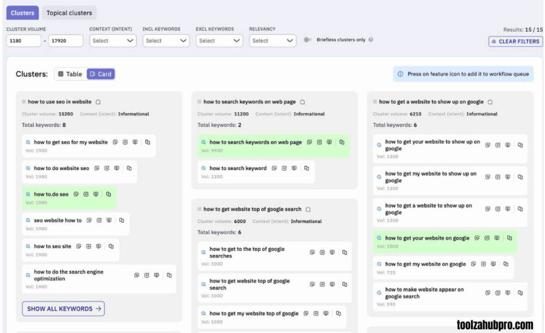Viewport: 545px width, 333px height.
Task: Switch cluster view to Card
Action: click(101, 74)
